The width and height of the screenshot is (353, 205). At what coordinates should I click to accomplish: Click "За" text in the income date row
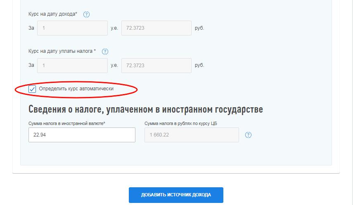point(31,28)
